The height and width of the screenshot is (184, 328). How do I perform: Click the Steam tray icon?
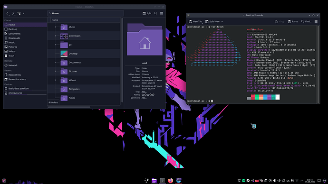coord(248,181)
